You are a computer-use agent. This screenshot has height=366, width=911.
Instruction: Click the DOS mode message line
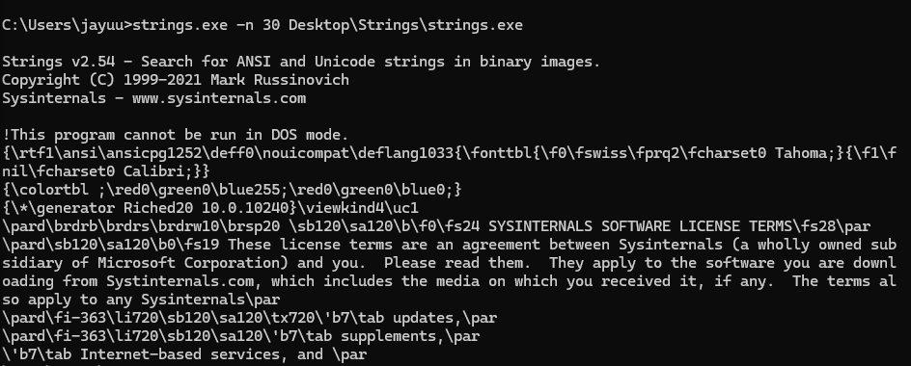point(176,135)
